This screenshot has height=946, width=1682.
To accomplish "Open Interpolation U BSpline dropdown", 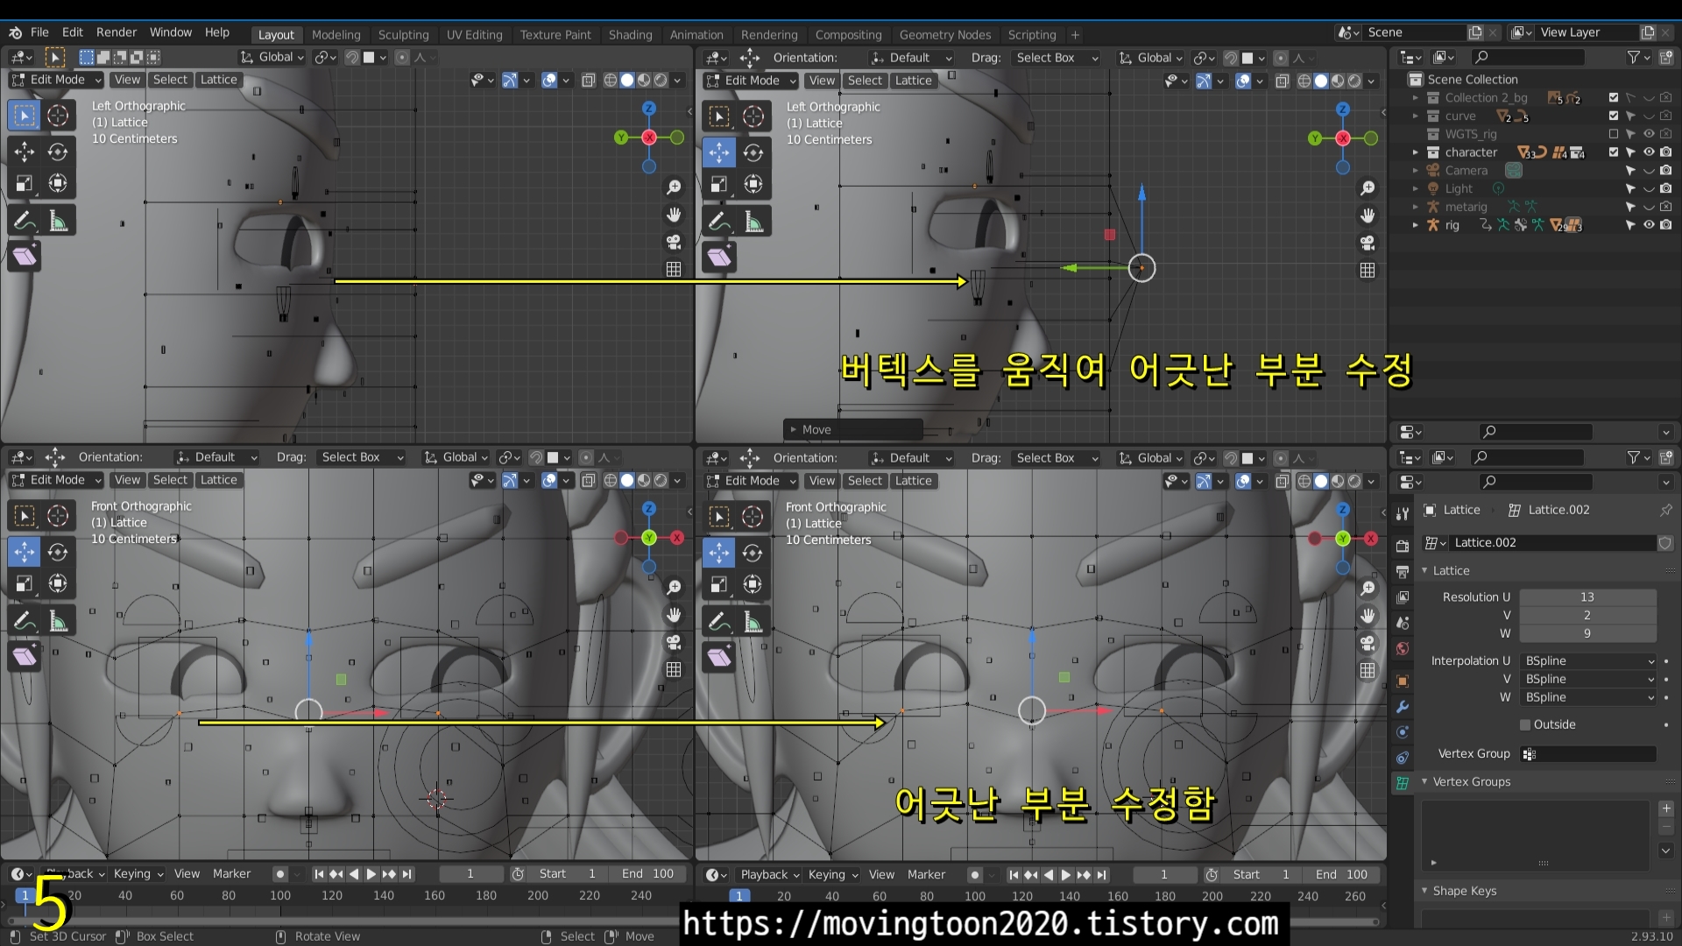I will click(x=1588, y=661).
